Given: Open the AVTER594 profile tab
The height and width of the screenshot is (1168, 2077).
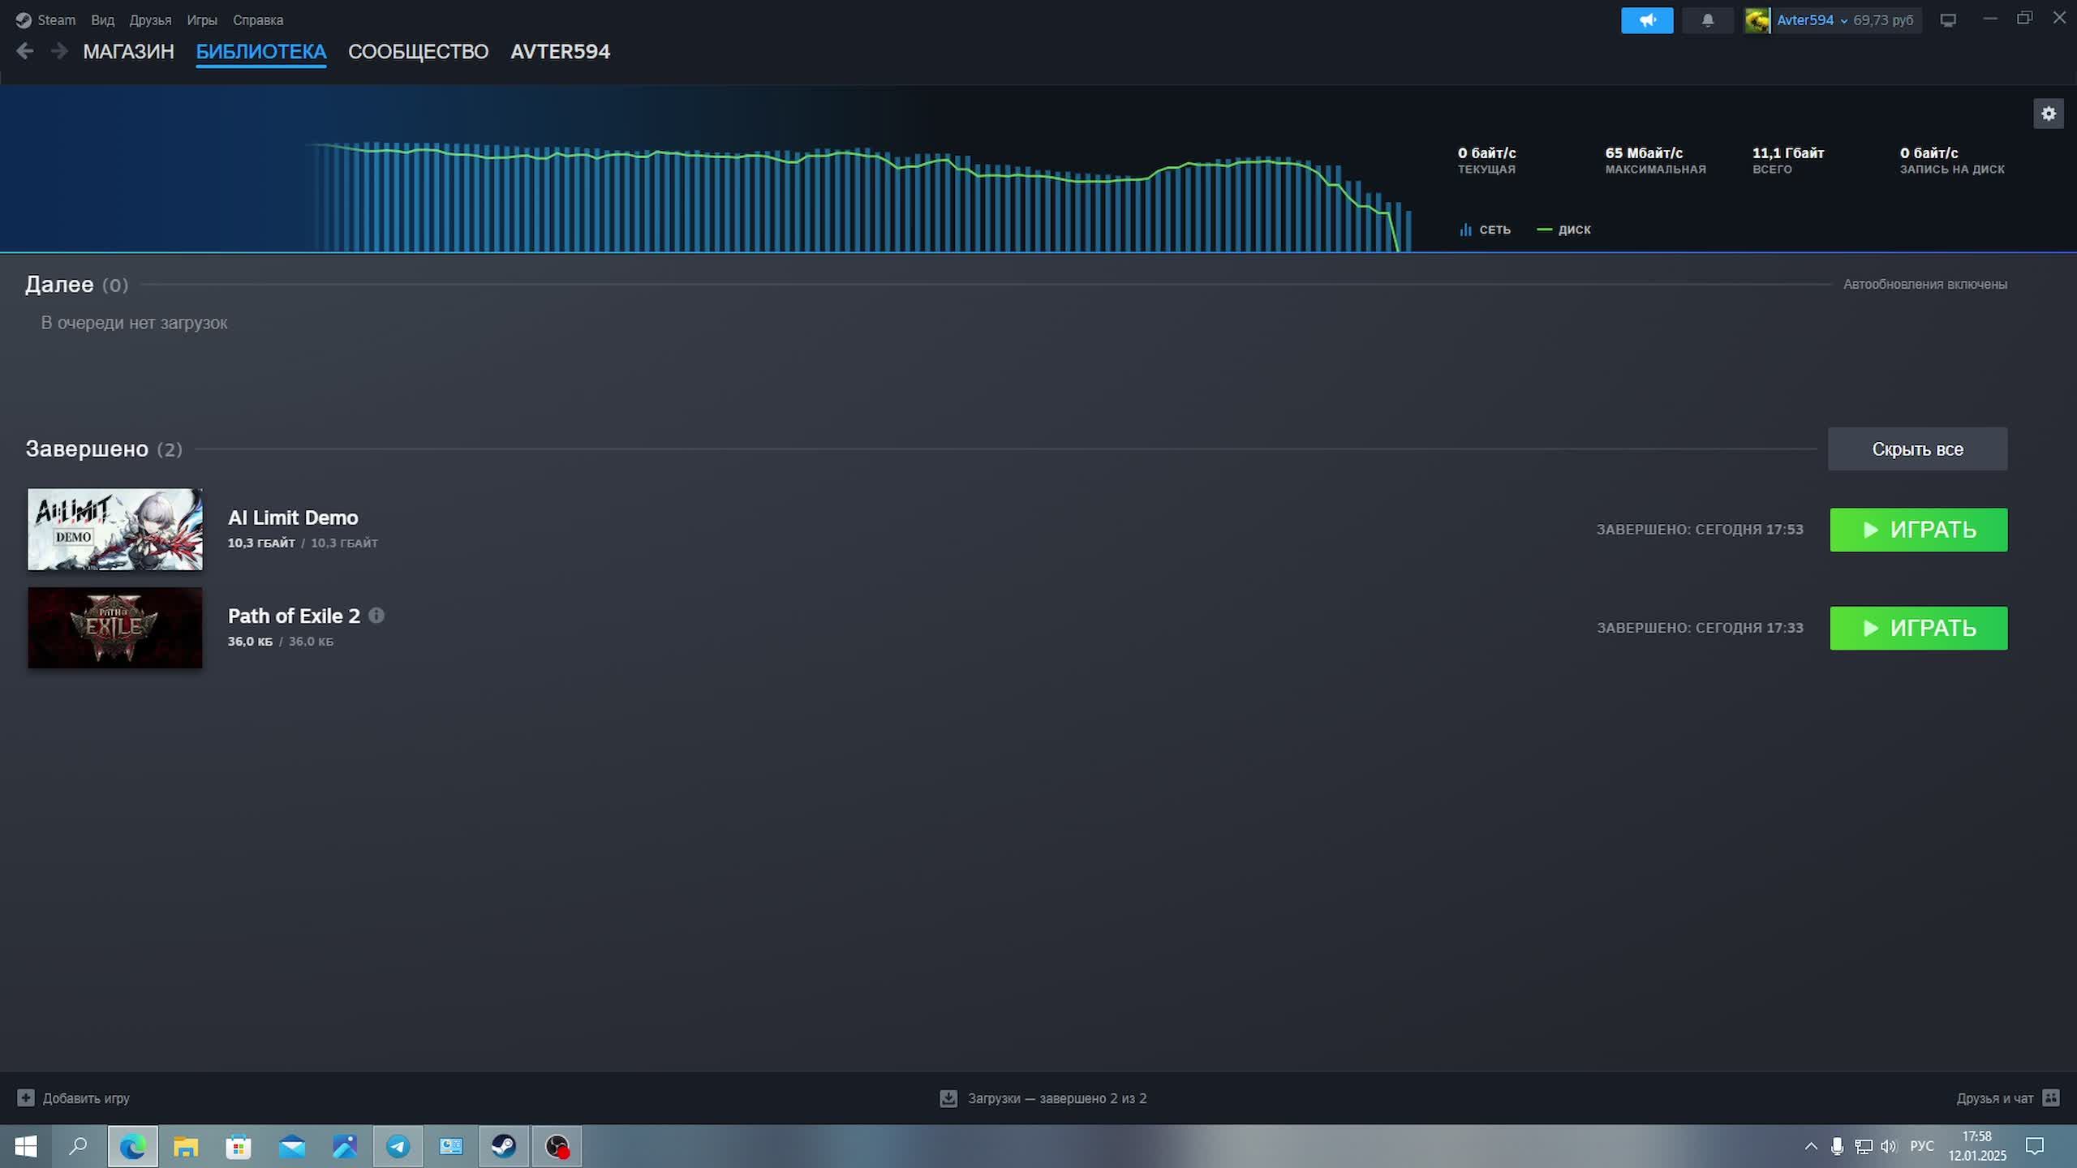Looking at the screenshot, I should pyautogui.click(x=560, y=51).
